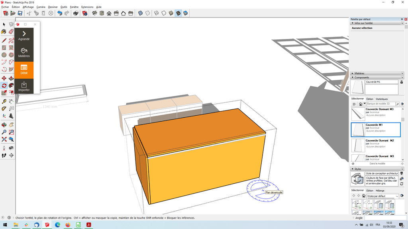Toggle back edges style
The width and height of the screenshot is (408, 229).
click(x=147, y=13)
